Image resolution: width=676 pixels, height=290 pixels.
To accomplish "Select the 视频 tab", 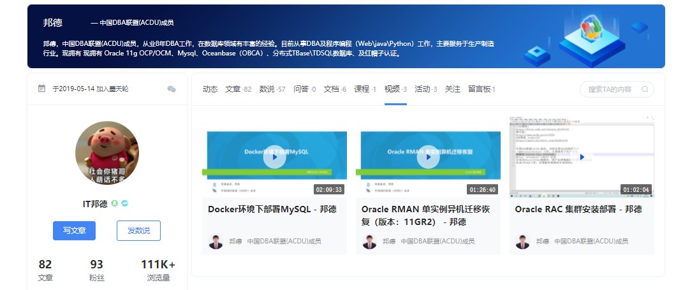I will point(395,89).
